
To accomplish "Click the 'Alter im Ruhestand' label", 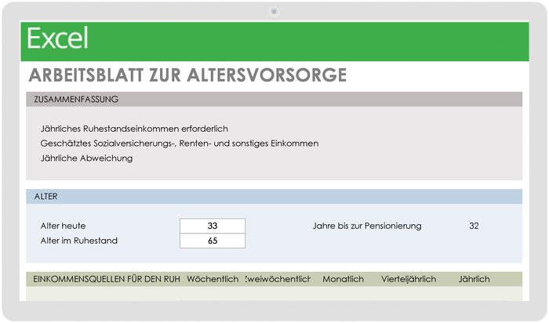I will click(x=78, y=241).
